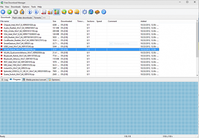Select Bluetooth_Ralink_Win7_64_VER1107383.zip download
Image resolution: width=199 pixels, height=138 pixels.
point(80,56)
